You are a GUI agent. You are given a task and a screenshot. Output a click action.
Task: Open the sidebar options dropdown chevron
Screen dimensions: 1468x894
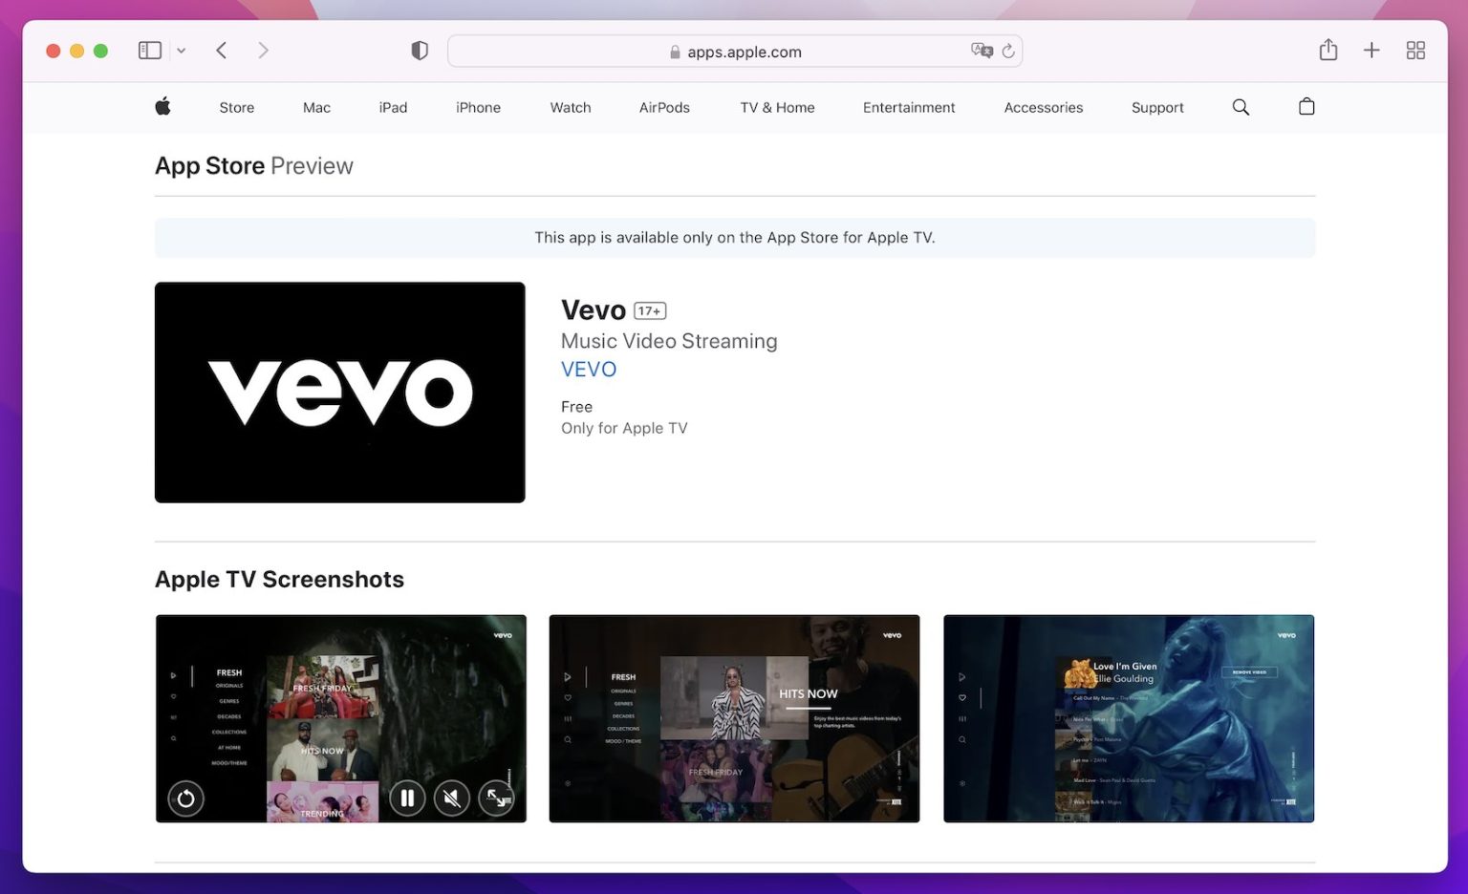(181, 51)
